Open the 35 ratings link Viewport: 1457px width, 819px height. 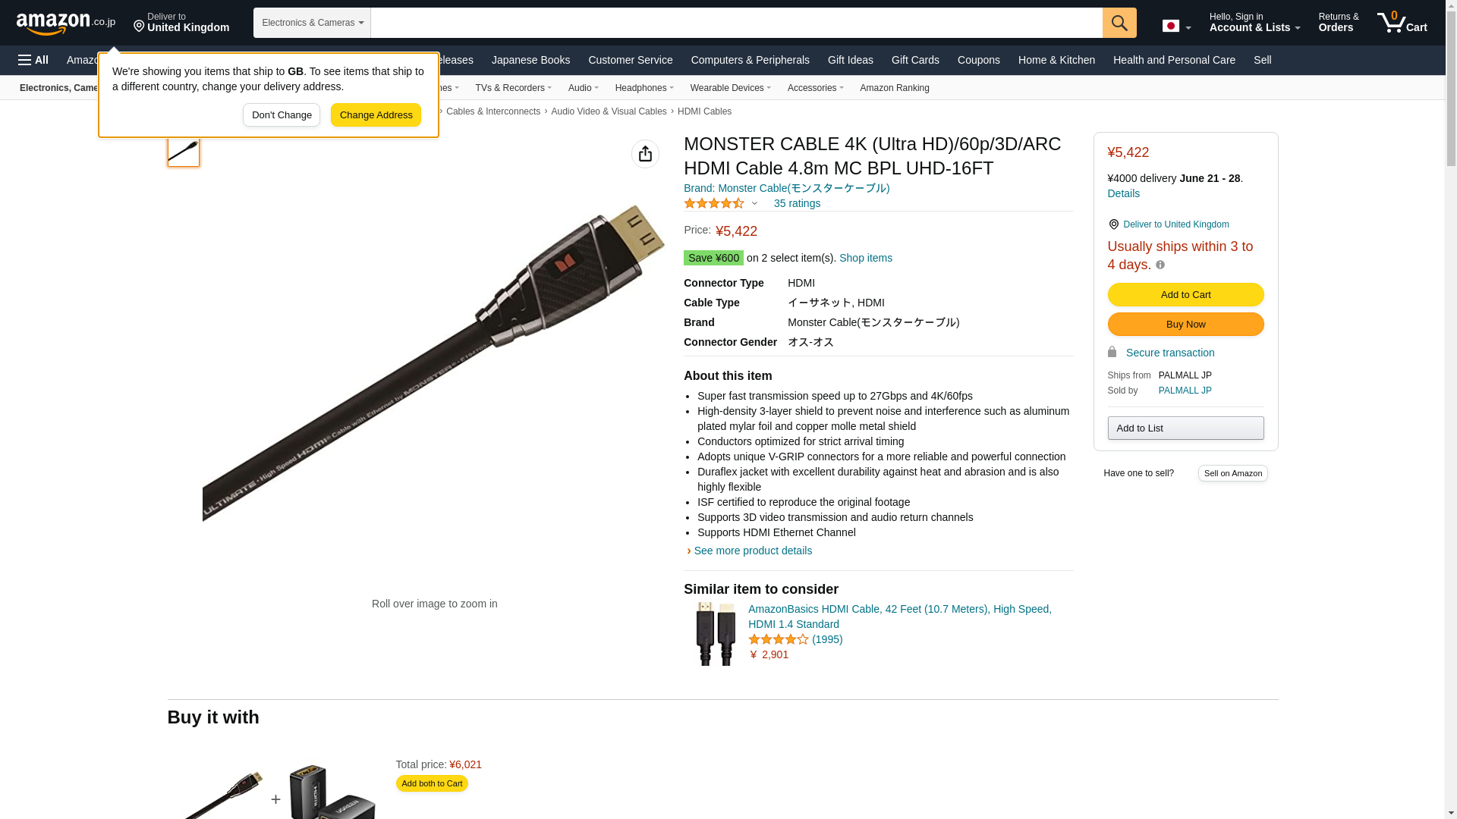pyautogui.click(x=797, y=203)
